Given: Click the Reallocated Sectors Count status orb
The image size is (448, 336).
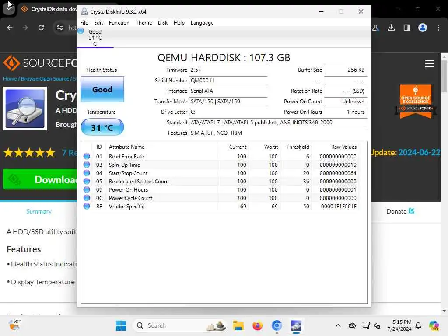Looking at the screenshot, I should pyautogui.click(x=87, y=181).
